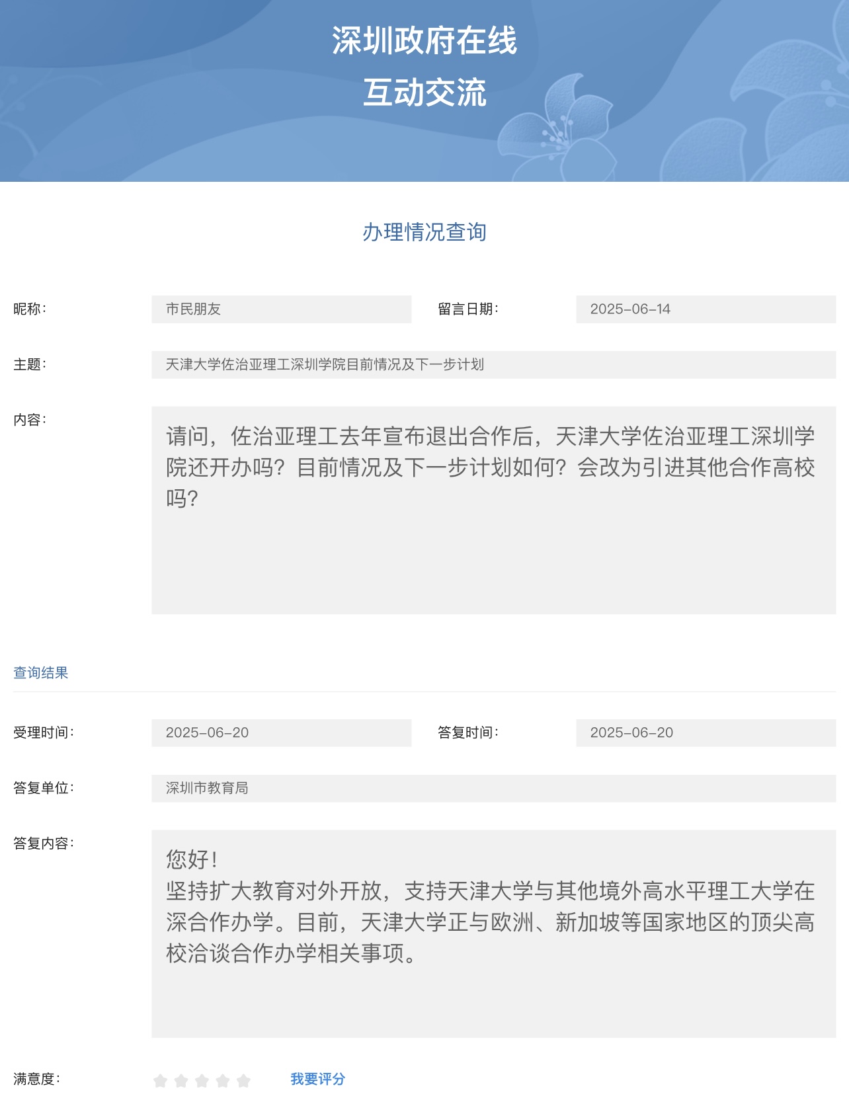The width and height of the screenshot is (849, 1108).
Task: Click the 内容 message text area
Action: point(494,510)
